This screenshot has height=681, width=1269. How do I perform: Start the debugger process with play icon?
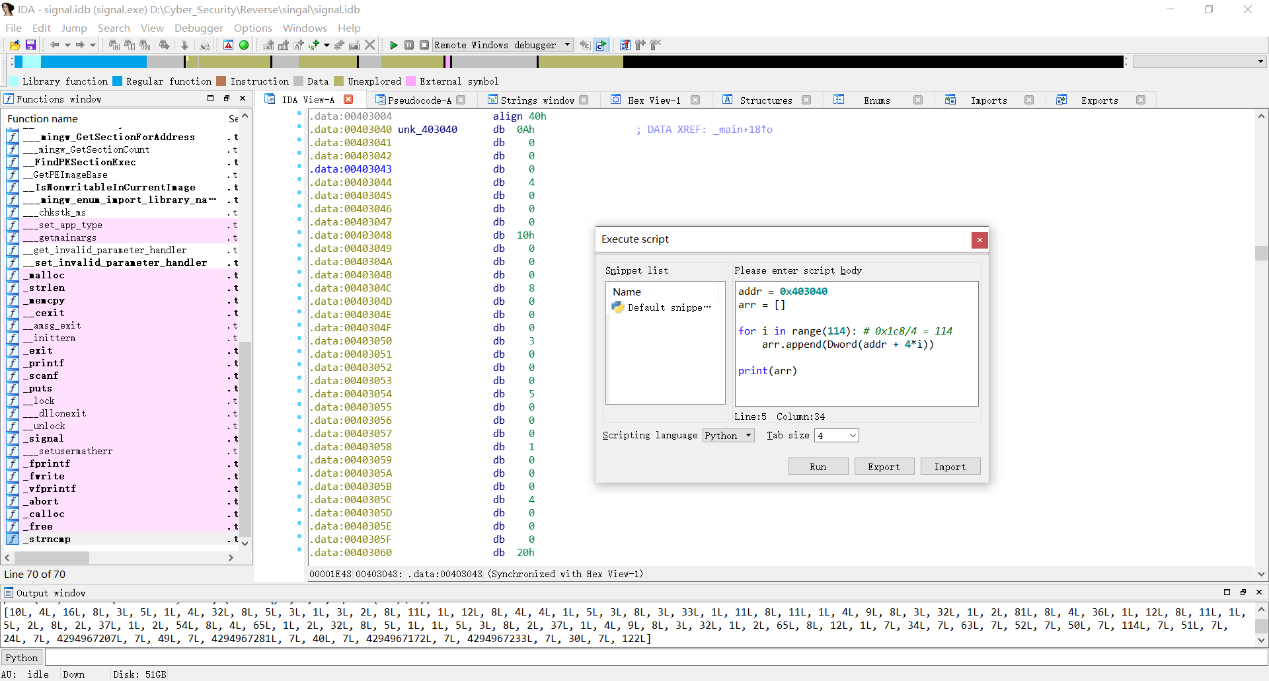point(394,45)
